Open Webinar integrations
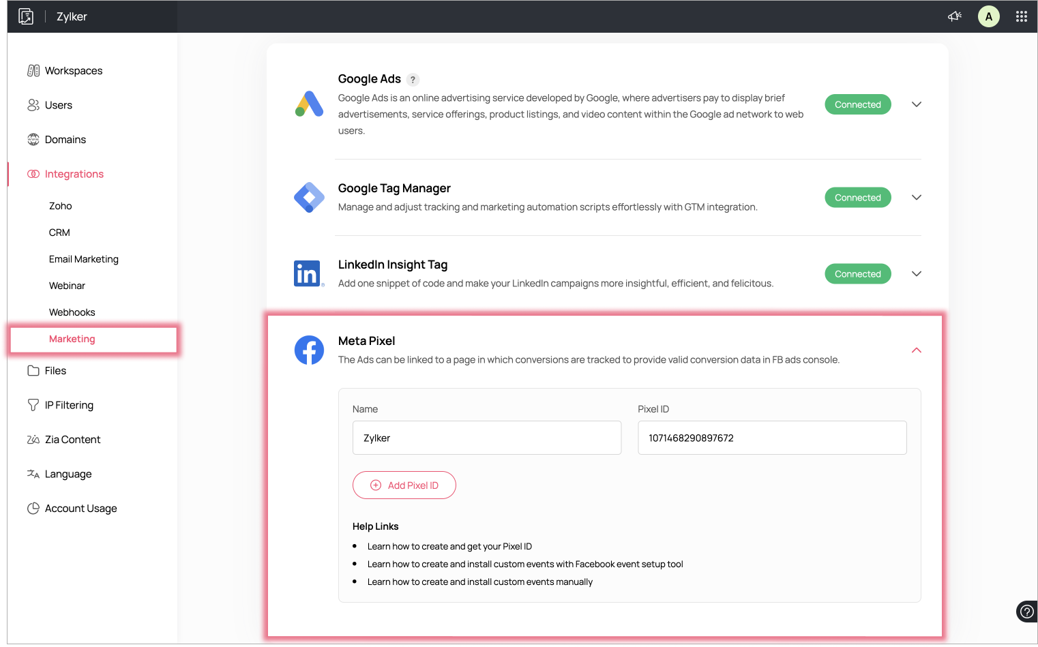Image resolution: width=1038 pixels, height=647 pixels. point(67,286)
